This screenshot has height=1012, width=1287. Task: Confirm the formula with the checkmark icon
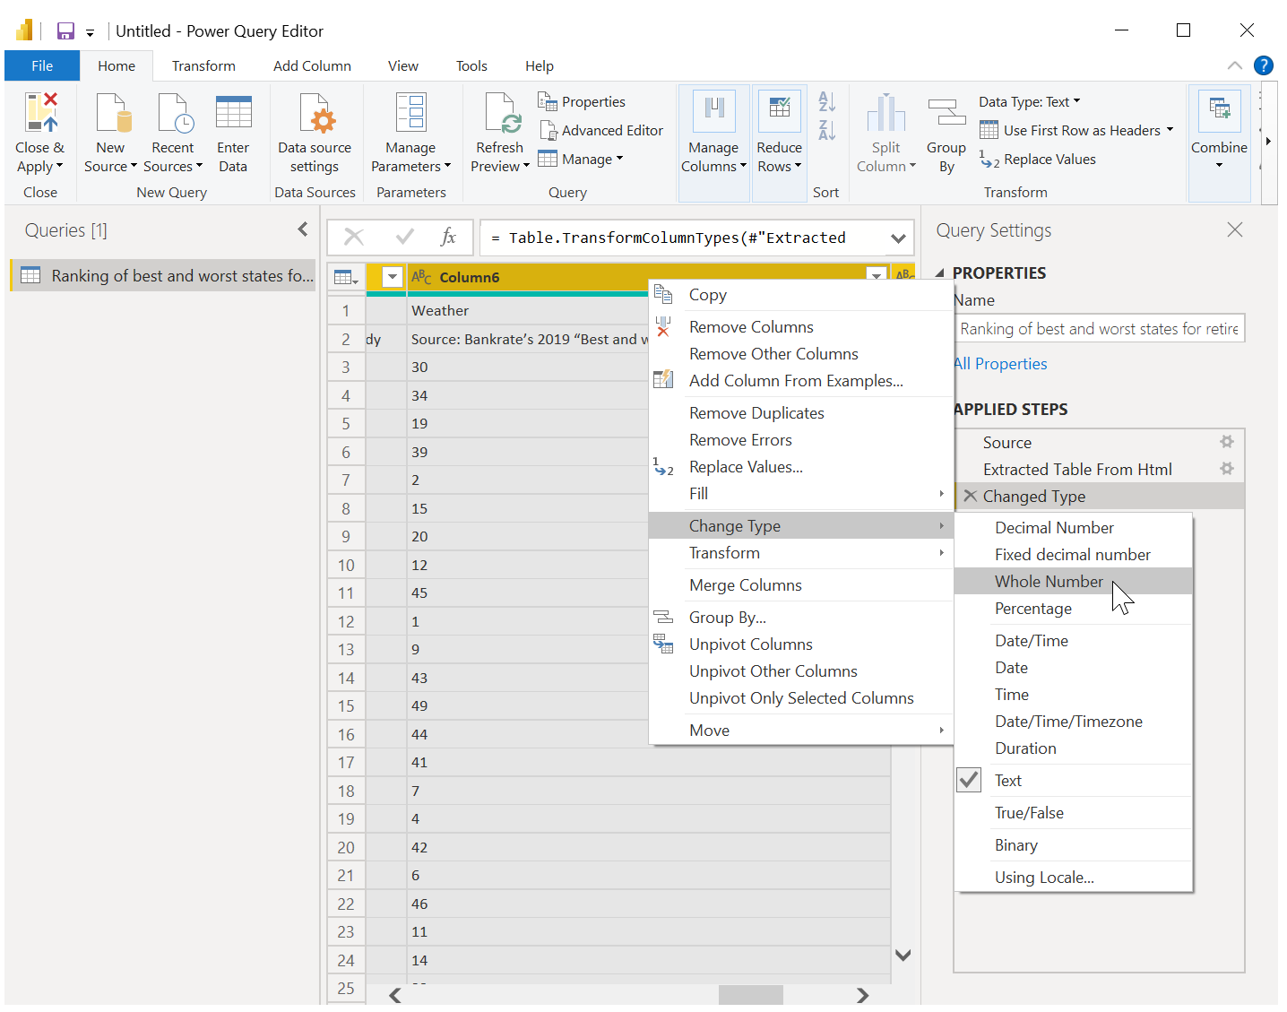(x=405, y=237)
